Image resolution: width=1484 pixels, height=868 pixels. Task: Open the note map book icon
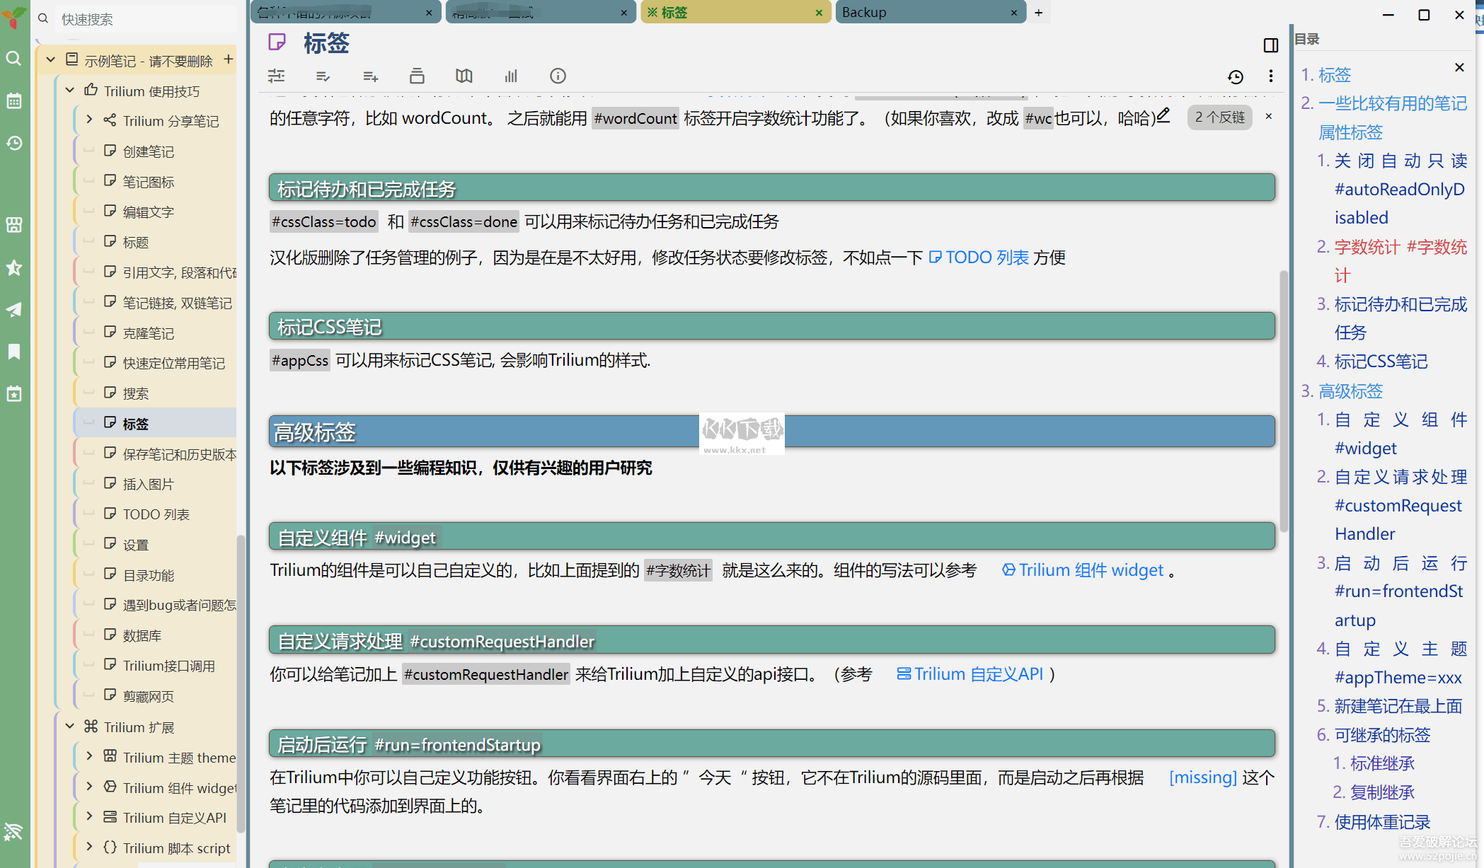(x=464, y=76)
